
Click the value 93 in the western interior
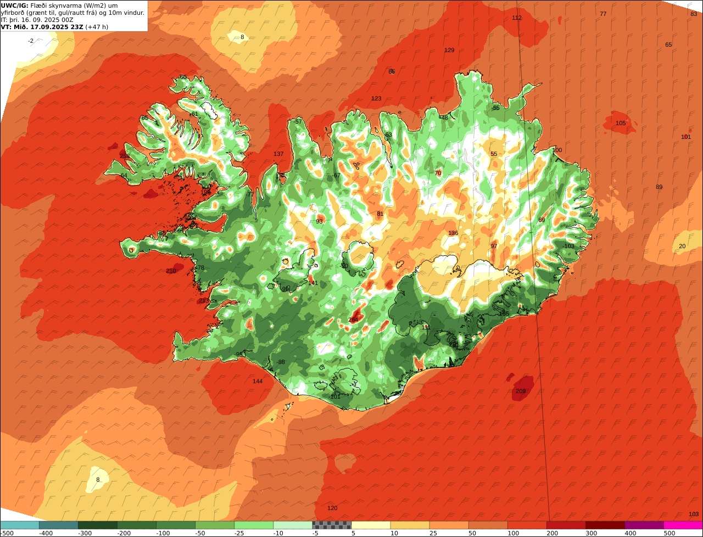tap(319, 221)
